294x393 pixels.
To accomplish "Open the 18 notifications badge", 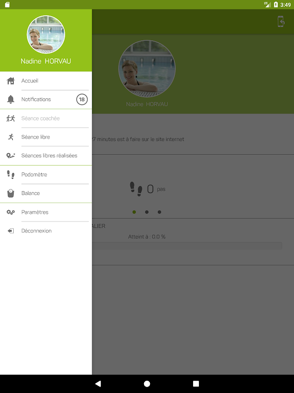I will 82,100.
